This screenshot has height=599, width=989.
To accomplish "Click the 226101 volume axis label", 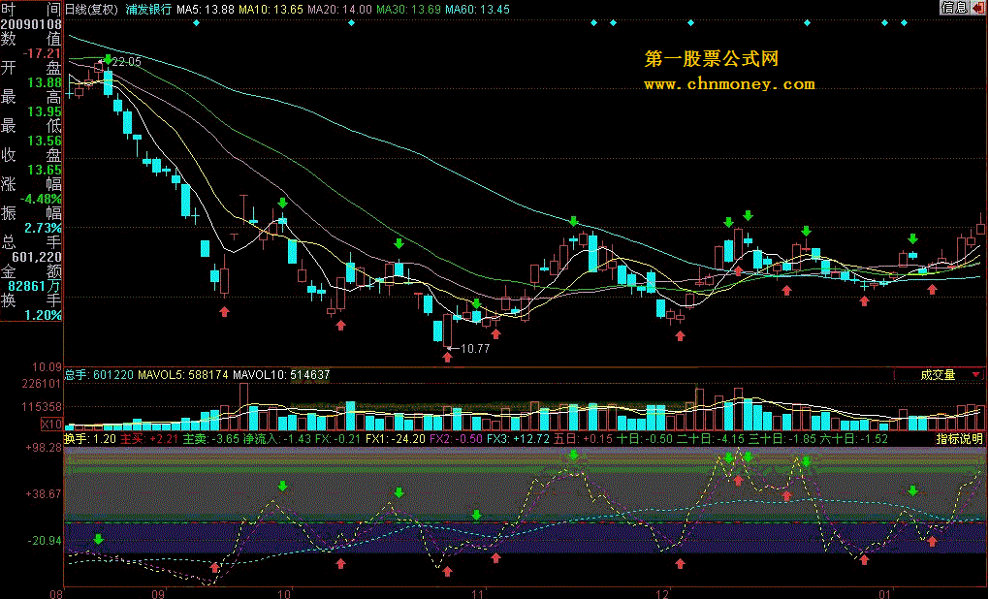I will (x=42, y=384).
